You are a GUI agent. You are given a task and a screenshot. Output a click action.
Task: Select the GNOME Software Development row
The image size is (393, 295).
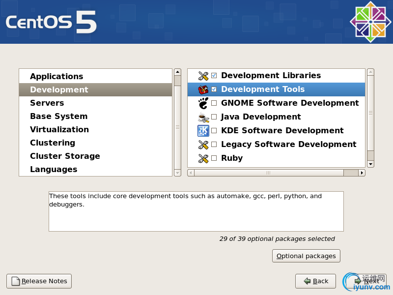point(276,103)
